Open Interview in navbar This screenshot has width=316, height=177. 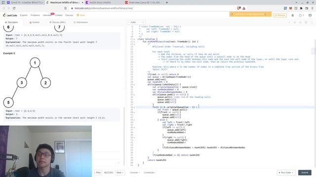pos(47,15)
